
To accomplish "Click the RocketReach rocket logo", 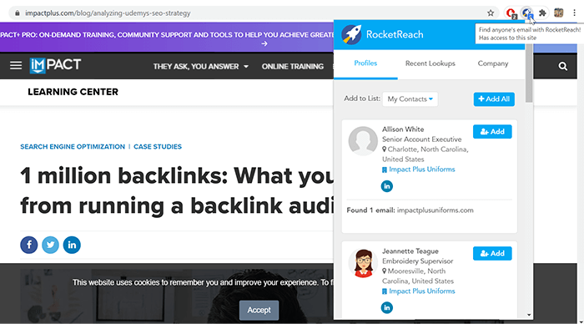I will coord(351,34).
